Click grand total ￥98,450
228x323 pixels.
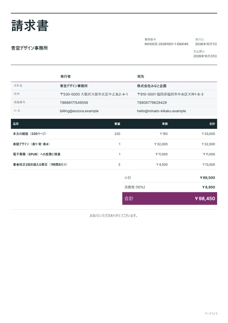[x=205, y=198]
